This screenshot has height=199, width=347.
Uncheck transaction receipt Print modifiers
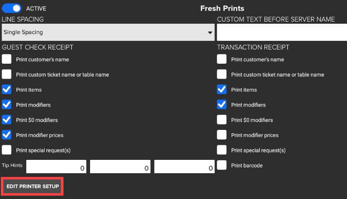[222, 105]
